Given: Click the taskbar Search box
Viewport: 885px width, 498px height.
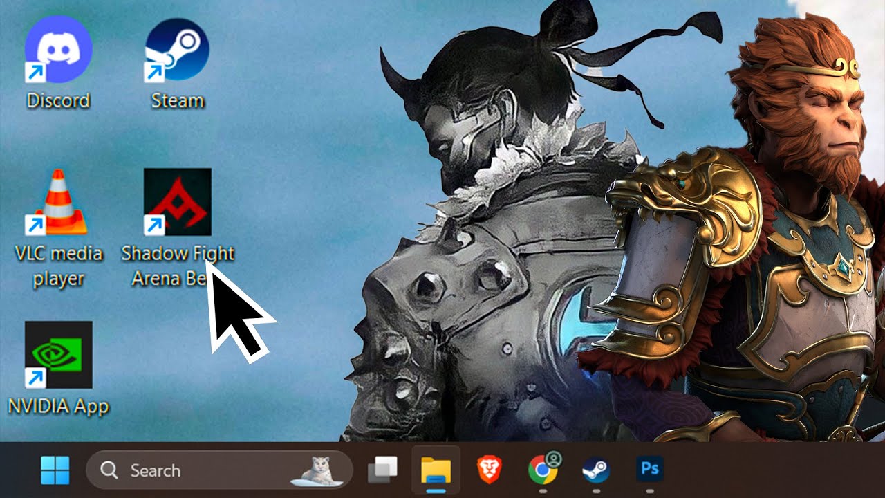Looking at the screenshot, I should point(219,471).
